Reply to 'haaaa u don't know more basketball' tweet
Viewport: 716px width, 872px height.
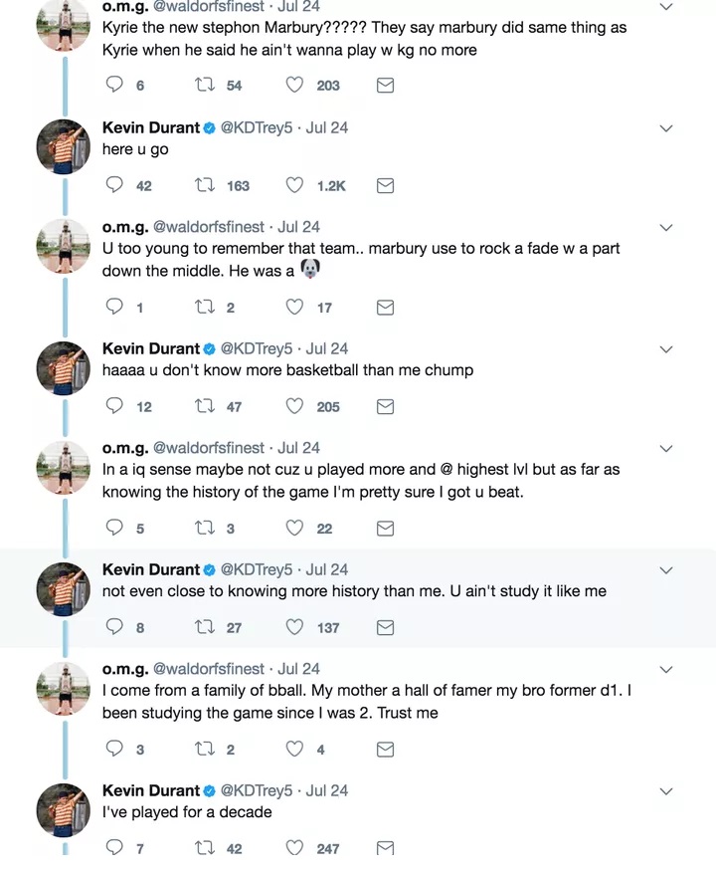point(115,406)
